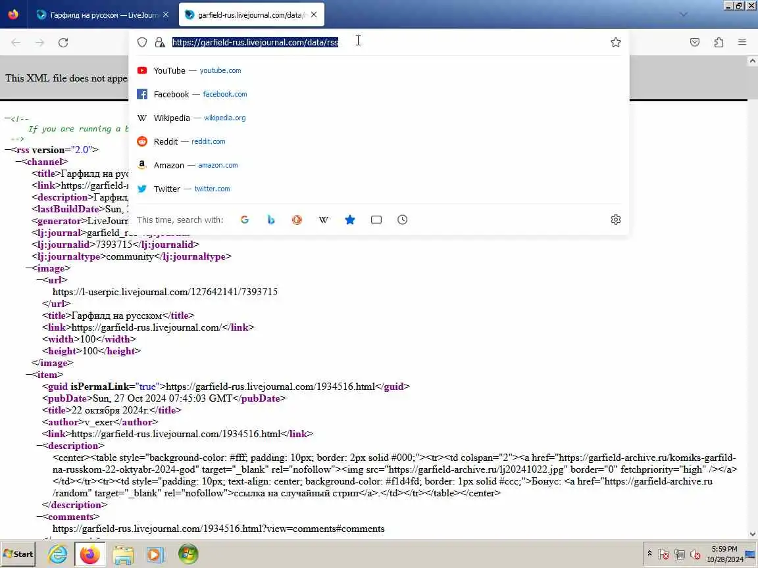Open Windows Explorer folder from taskbar
758x568 pixels.
point(123,554)
